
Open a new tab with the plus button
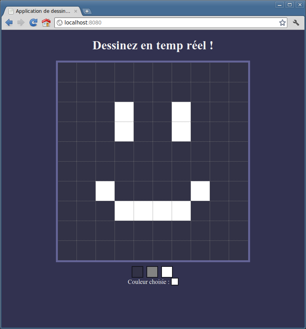click(x=87, y=11)
